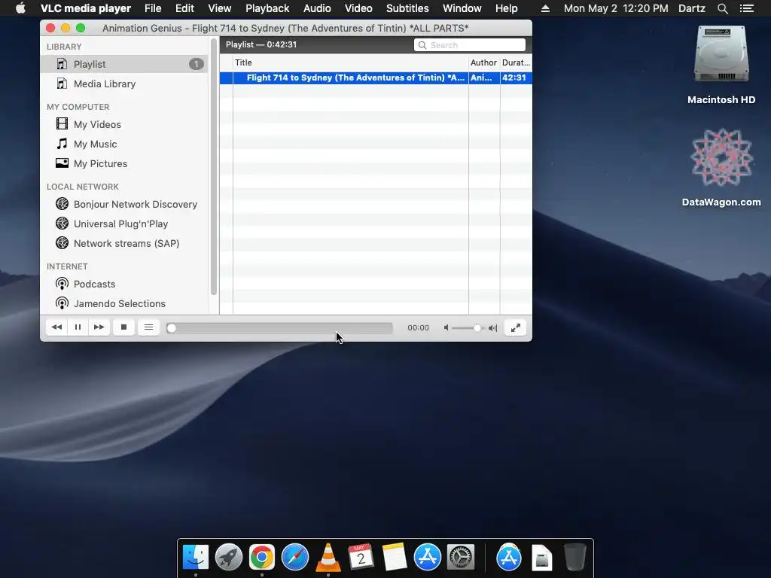Open the Video menu
The height and width of the screenshot is (578, 771).
click(x=358, y=8)
